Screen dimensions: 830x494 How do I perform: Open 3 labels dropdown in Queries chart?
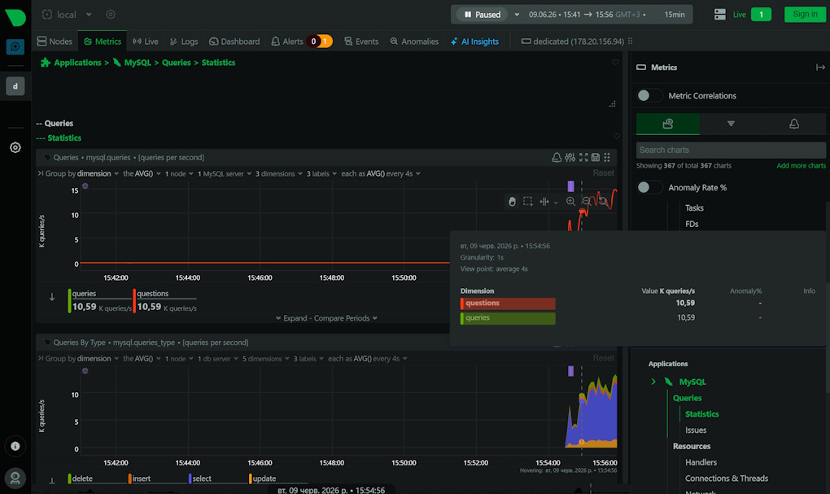tap(322, 173)
